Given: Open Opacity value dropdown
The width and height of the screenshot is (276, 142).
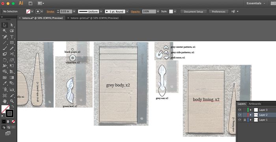Looking at the screenshot, I should pos(158,11).
